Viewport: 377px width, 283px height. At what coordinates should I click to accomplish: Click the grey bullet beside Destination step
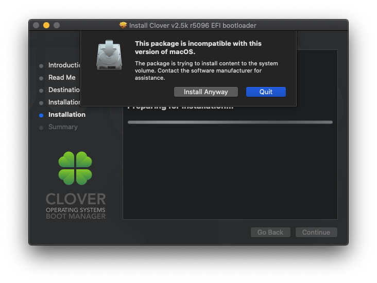tap(41, 91)
